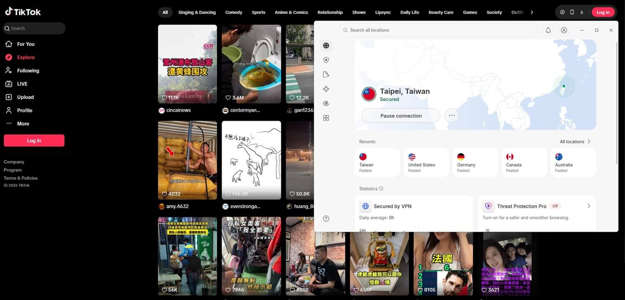Image resolution: width=625 pixels, height=300 pixels.
Task: Click the Taiwan flag next to Taipei, Taiwan
Action: [369, 94]
